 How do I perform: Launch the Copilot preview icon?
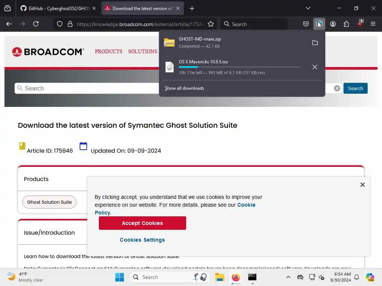pos(370,277)
